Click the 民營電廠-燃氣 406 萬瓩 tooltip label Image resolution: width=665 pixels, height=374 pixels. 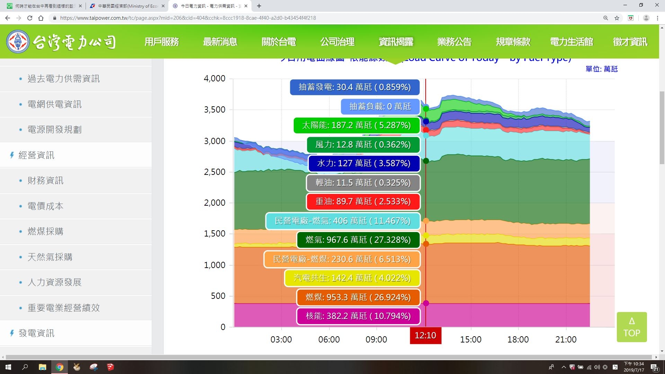click(343, 221)
